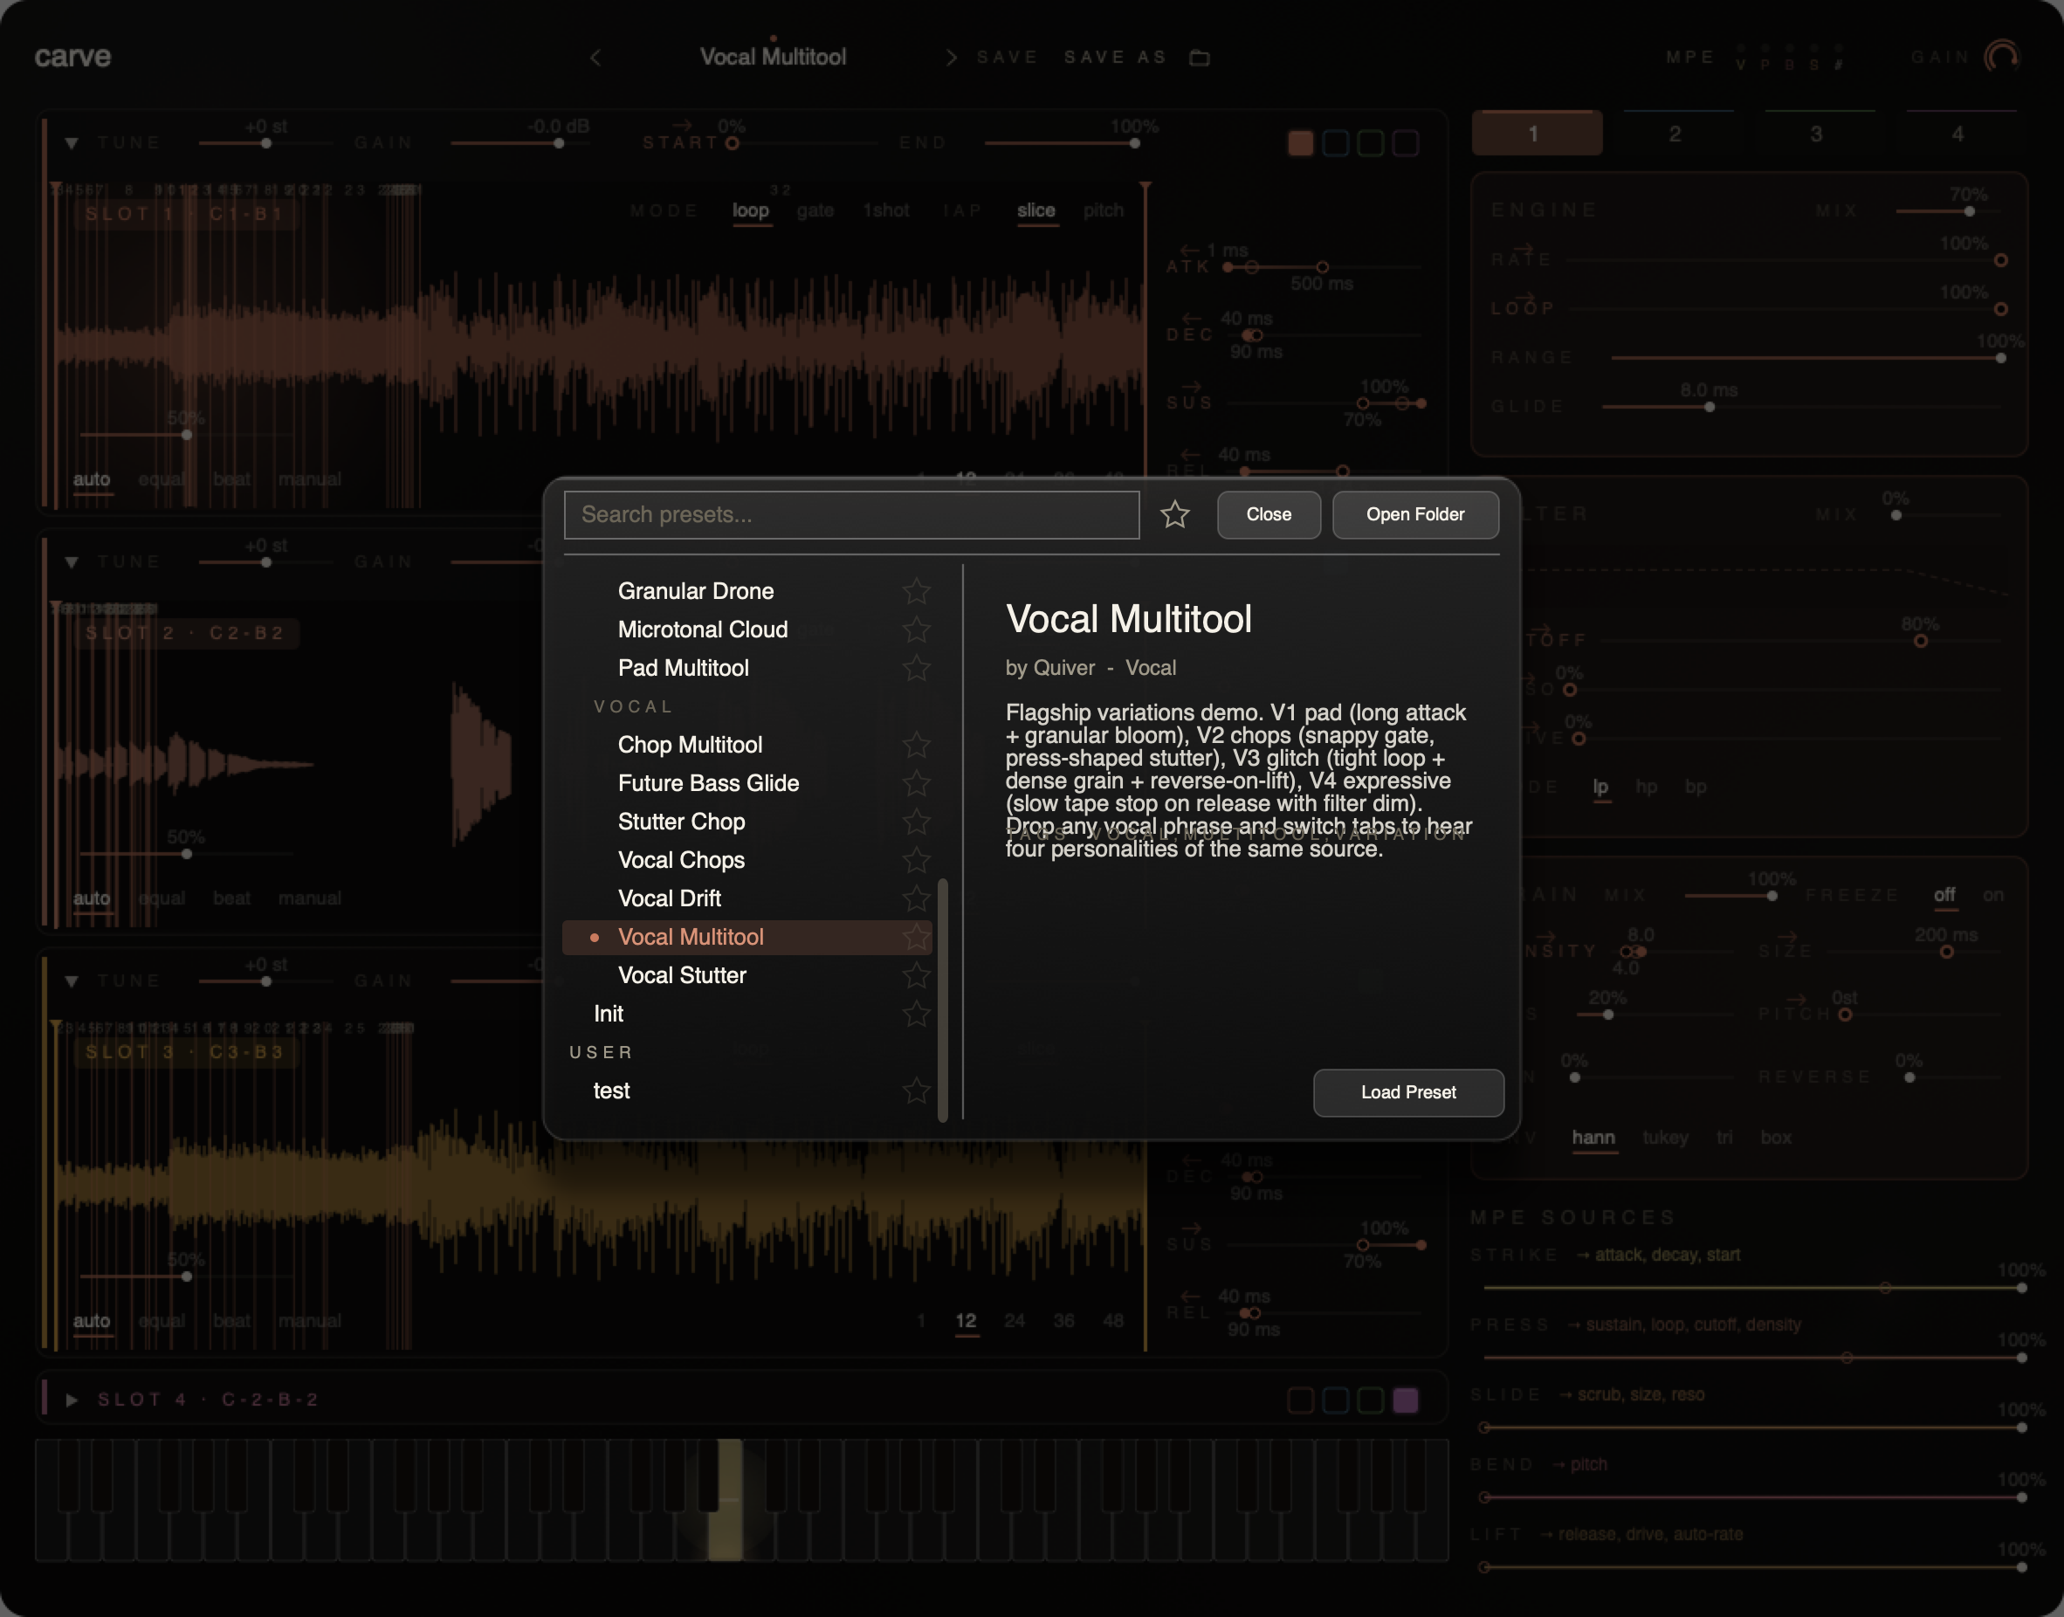This screenshot has height=1617, width=2064.
Task: Click SAVE AS in the header
Action: (x=1115, y=58)
